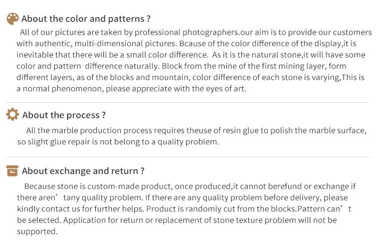Click the line starting "different layers, as of the blocks"
The height and width of the screenshot is (250, 376).
pos(191,77)
